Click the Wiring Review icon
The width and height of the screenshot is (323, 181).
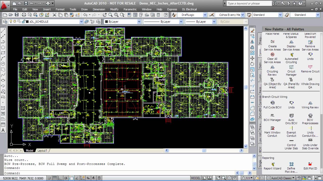pos(310,103)
